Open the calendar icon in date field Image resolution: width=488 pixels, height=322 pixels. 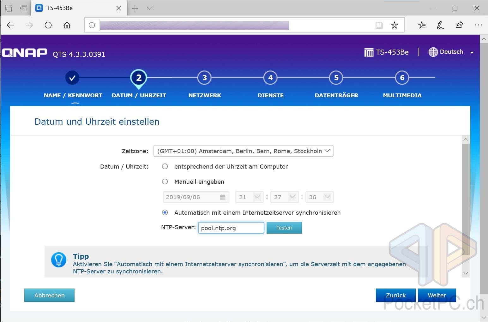(x=222, y=197)
